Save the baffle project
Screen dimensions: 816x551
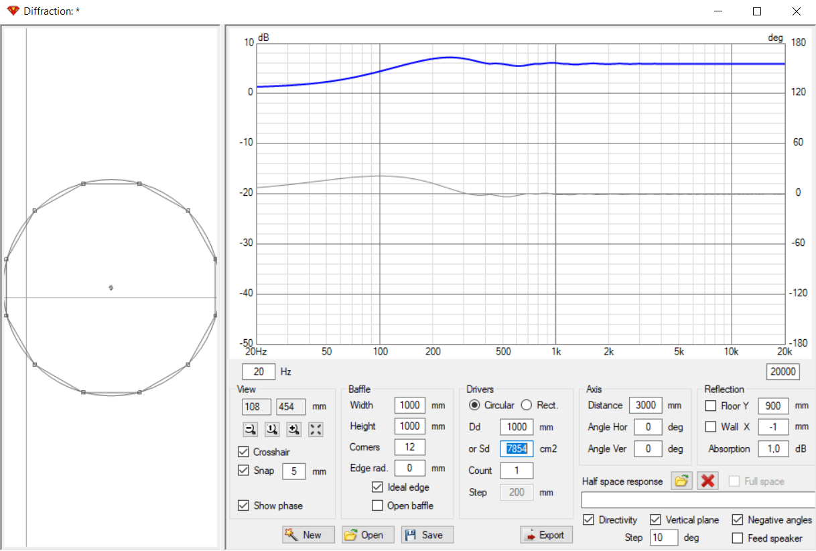(x=427, y=534)
